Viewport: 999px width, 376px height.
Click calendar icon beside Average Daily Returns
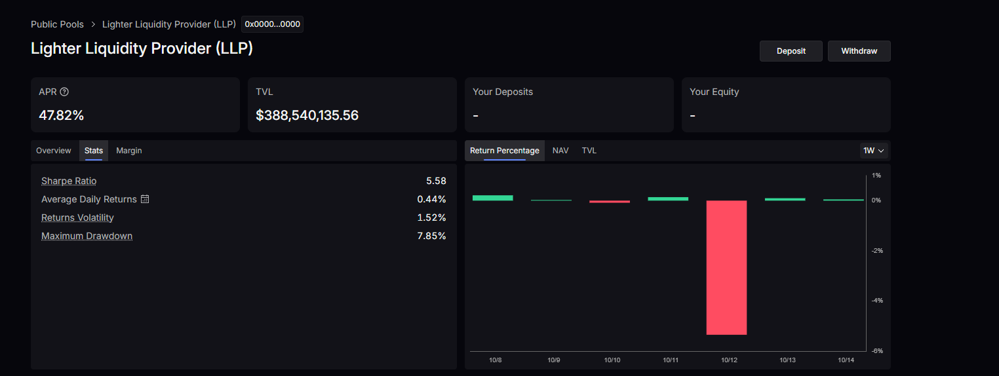[x=145, y=199]
